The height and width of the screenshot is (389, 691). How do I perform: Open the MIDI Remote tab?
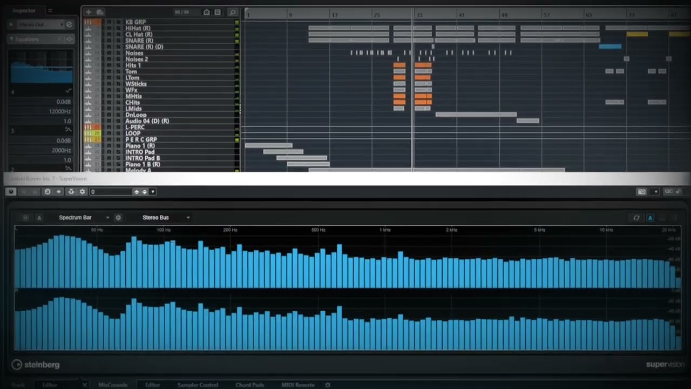pos(298,385)
